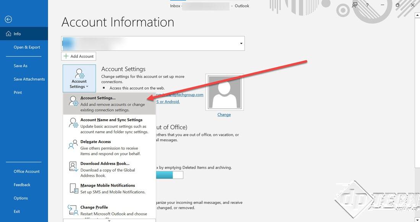This screenshot has width=420, height=222.
Task: Click the Info home icon
Action: 8,34
